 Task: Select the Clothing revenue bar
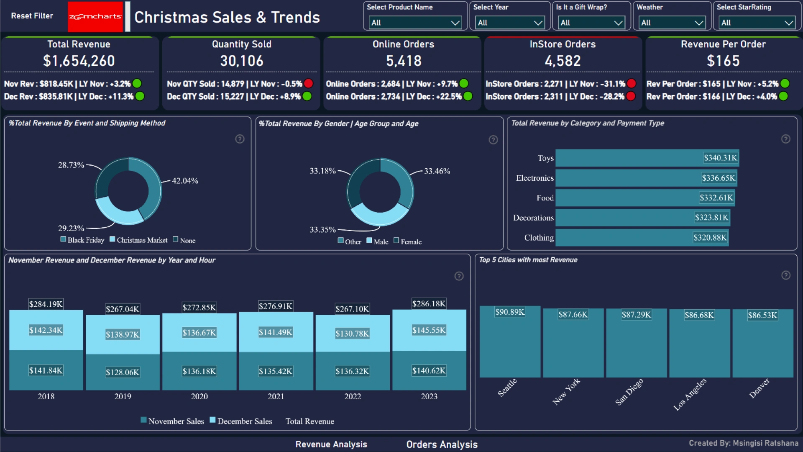[x=642, y=237]
